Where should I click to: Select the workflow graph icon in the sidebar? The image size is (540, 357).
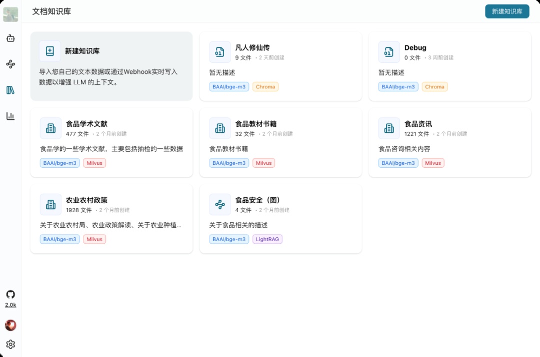click(10, 64)
